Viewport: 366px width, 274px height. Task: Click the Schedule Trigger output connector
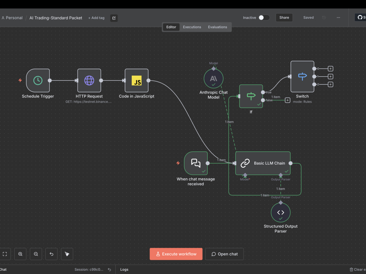point(50,80)
